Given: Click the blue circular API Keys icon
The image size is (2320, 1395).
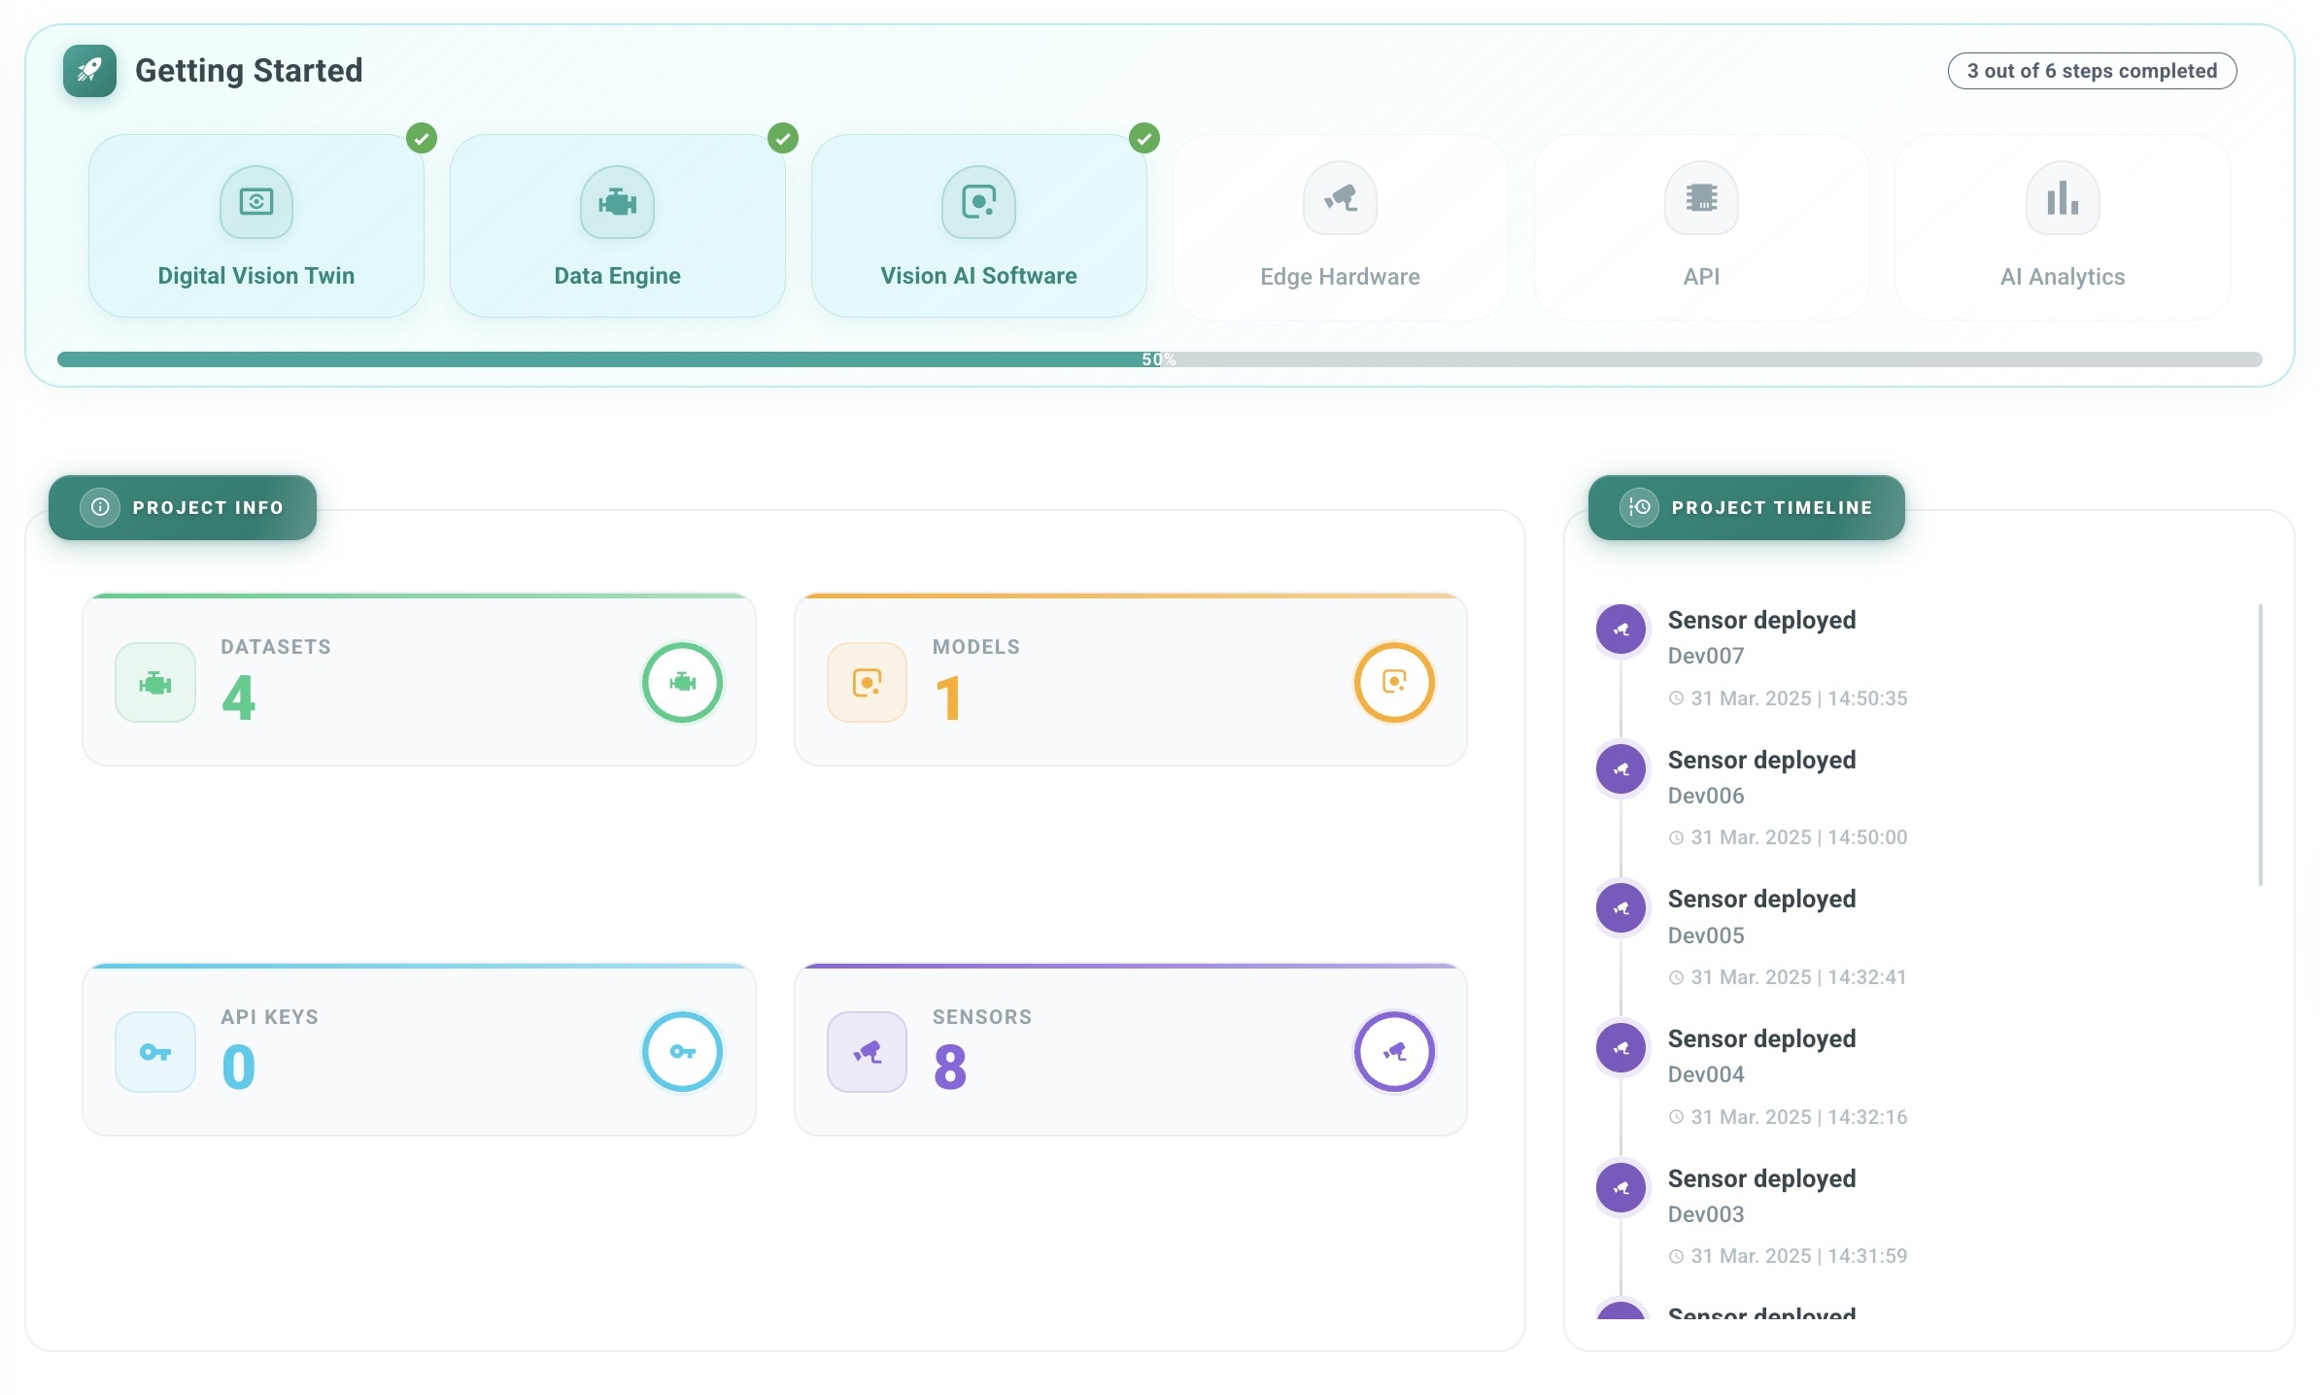Looking at the screenshot, I should coord(682,1052).
